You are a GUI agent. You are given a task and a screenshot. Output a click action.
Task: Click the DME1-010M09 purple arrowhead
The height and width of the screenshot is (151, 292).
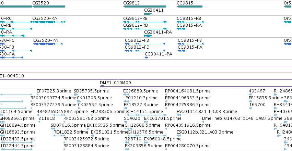(102, 86)
